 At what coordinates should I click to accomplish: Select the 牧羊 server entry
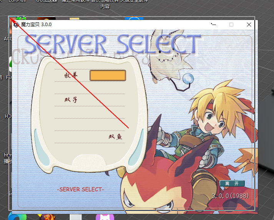coord(71,75)
